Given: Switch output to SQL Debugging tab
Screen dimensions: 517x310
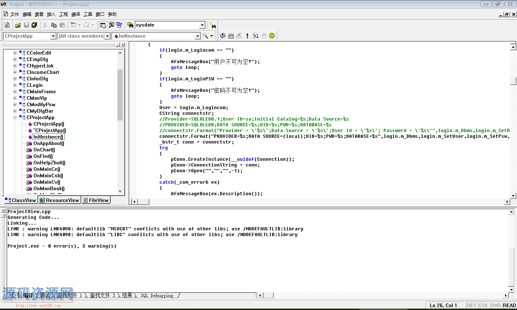Looking at the screenshot, I should 157,295.
